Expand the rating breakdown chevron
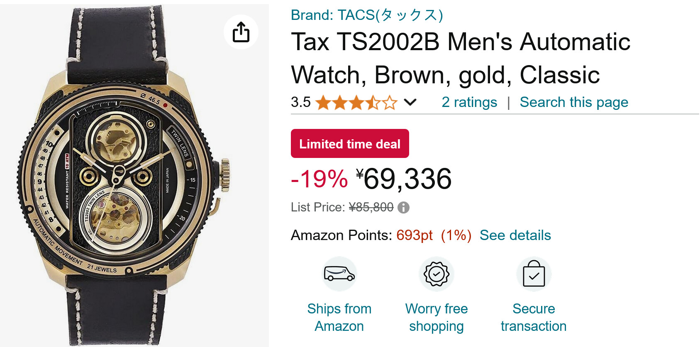Image resolution: width=700 pixels, height=347 pixels. [x=410, y=102]
